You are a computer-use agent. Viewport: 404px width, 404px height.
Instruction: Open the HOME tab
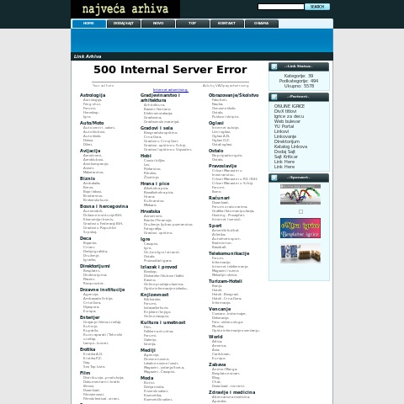(x=88, y=24)
